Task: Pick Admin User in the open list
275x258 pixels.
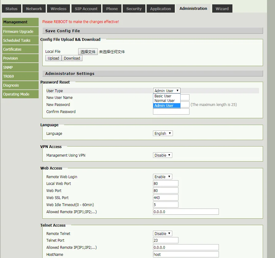Action: [166, 105]
